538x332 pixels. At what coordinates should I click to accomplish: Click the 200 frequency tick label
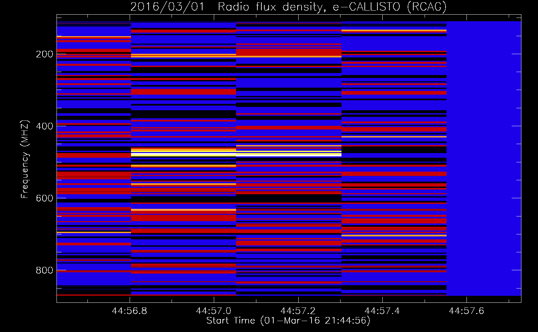pyautogui.click(x=45, y=54)
